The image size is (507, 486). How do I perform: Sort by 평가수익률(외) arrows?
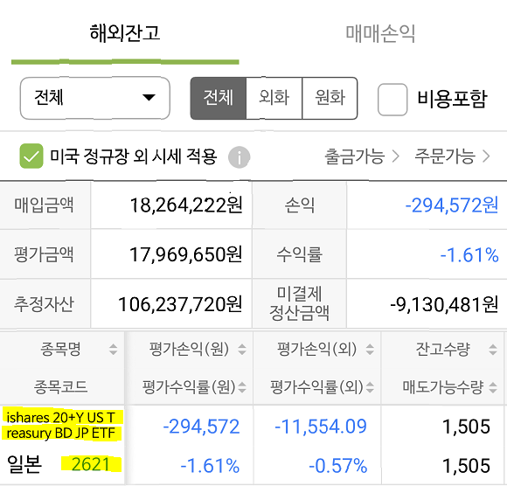click(x=370, y=387)
